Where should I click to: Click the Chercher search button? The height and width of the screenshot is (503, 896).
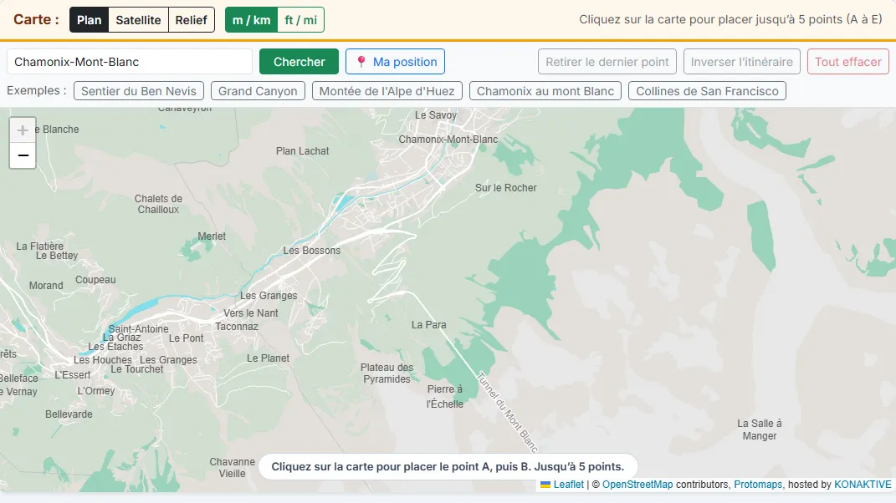[299, 62]
